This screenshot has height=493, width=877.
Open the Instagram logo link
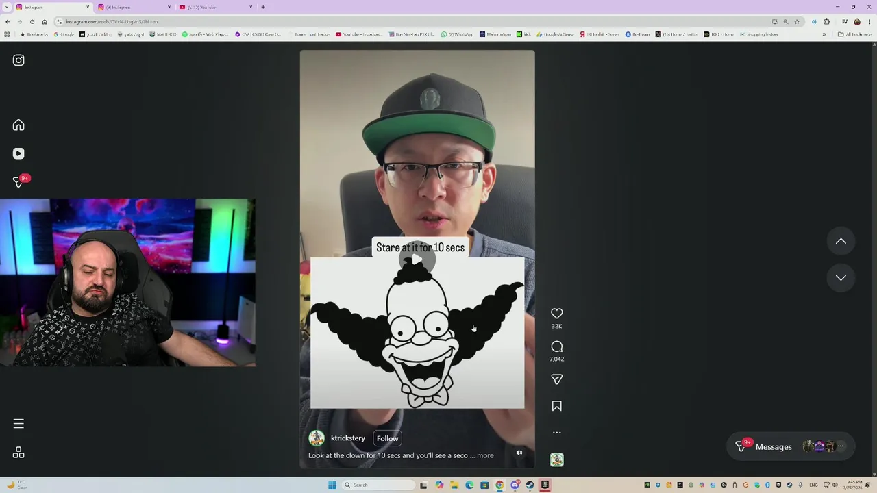coord(18,60)
